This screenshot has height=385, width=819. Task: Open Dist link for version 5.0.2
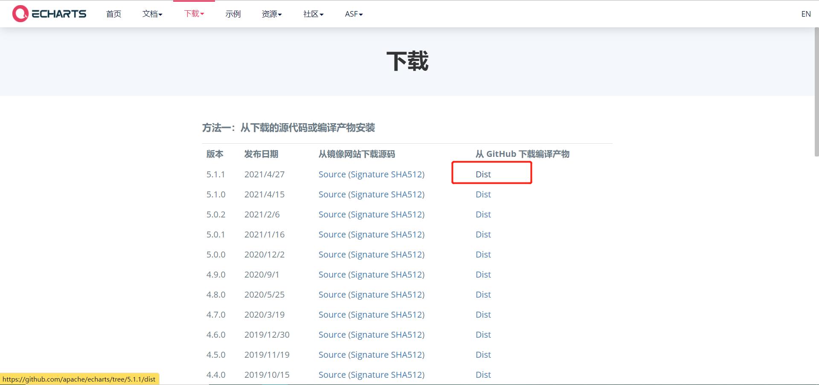(x=483, y=214)
